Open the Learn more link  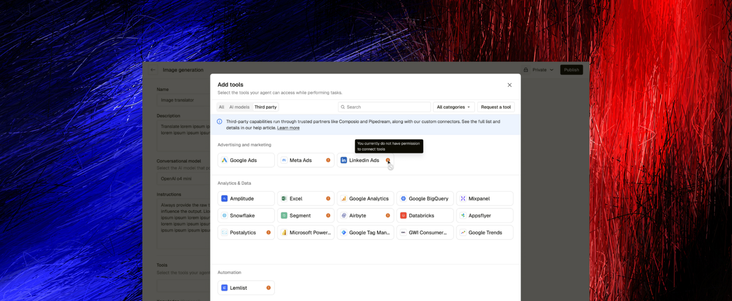288,128
